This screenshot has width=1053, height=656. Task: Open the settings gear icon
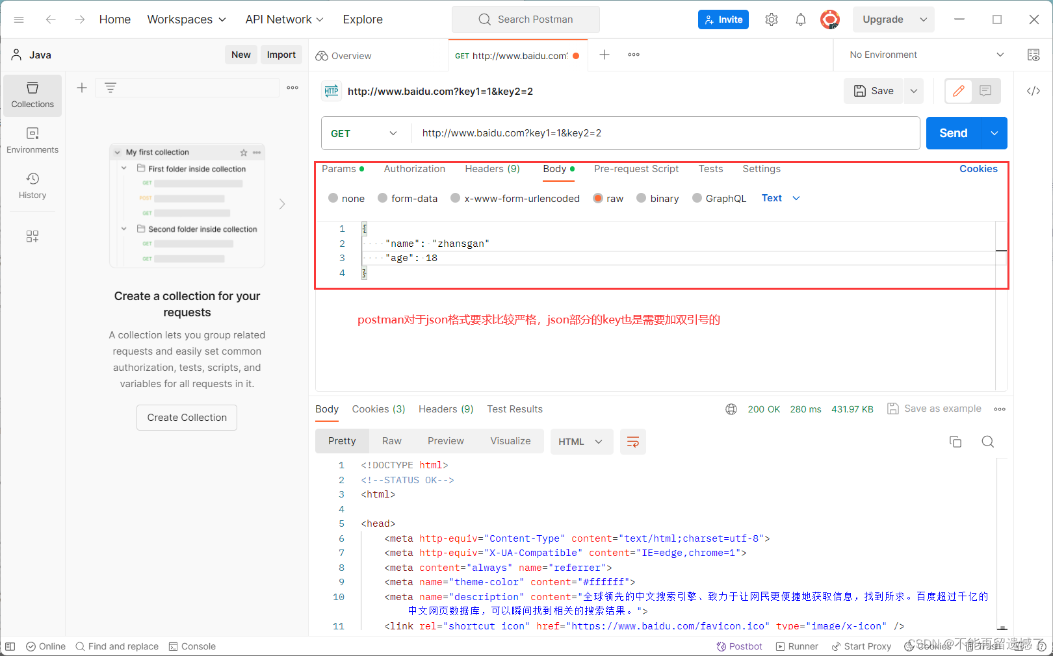pos(772,19)
